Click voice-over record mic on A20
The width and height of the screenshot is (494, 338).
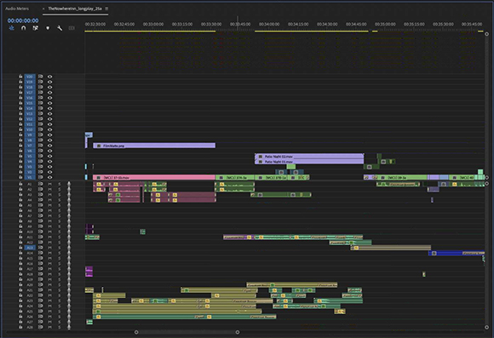[69, 284]
